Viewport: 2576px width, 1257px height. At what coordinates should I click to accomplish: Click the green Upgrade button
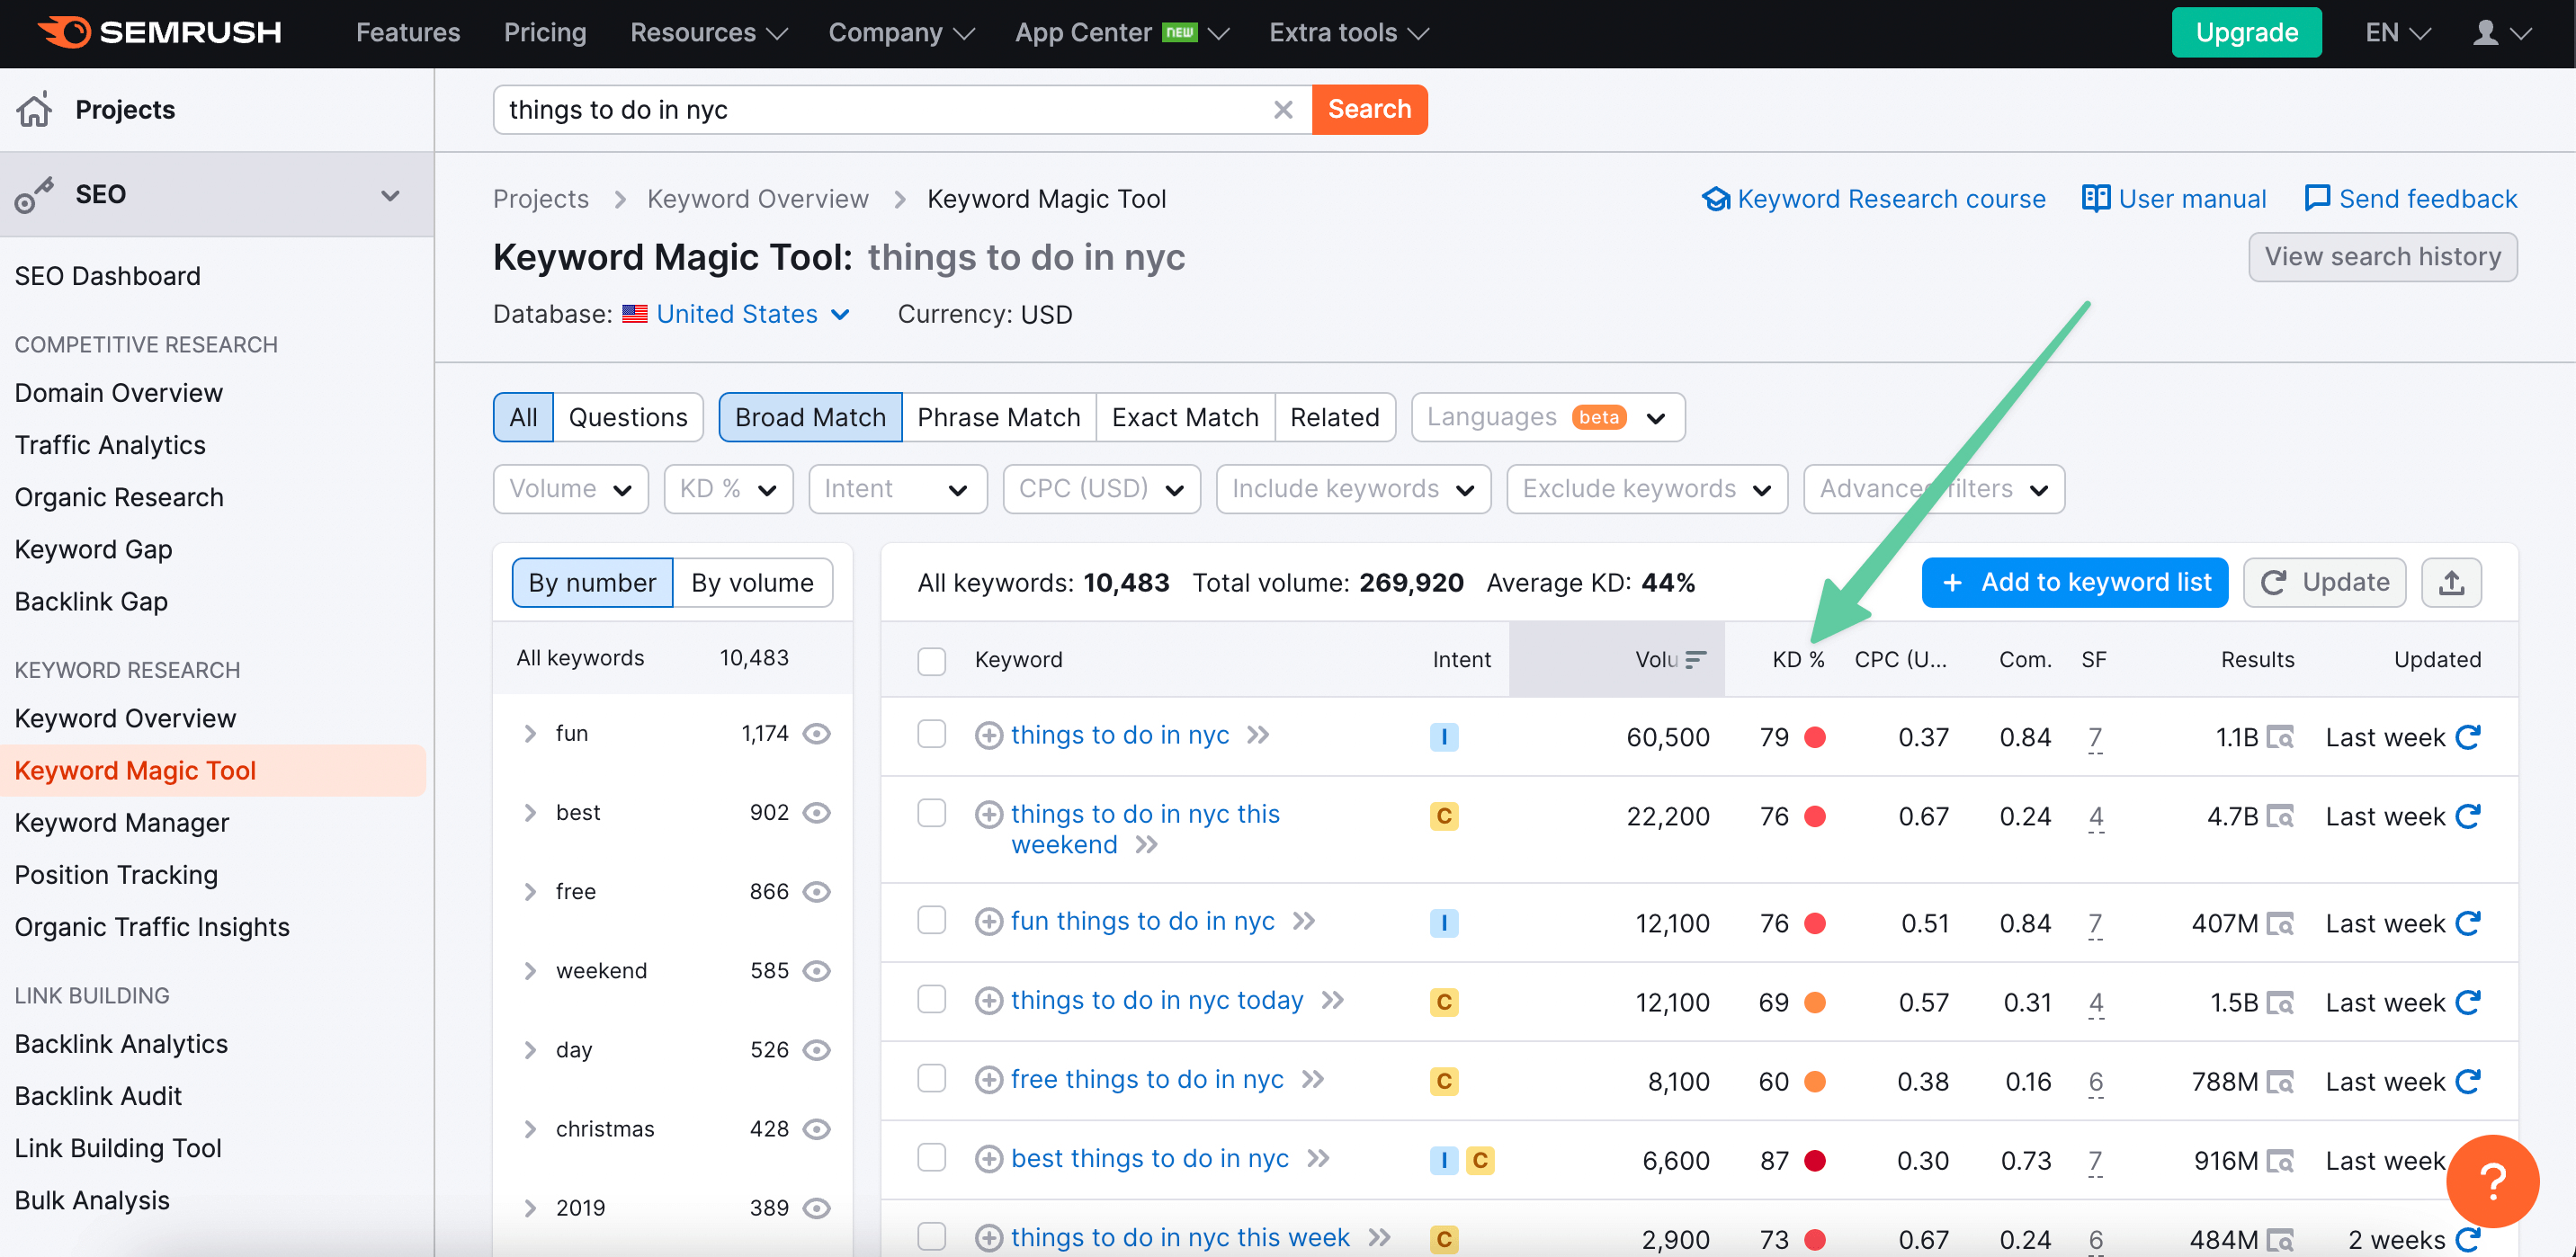coord(2246,32)
